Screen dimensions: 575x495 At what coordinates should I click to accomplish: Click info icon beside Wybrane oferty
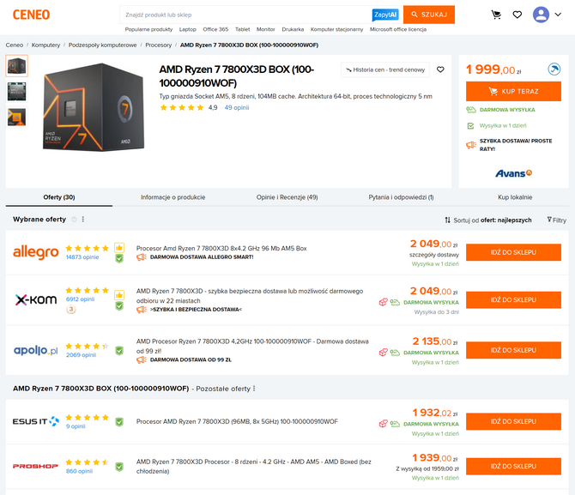pyautogui.click(x=74, y=220)
